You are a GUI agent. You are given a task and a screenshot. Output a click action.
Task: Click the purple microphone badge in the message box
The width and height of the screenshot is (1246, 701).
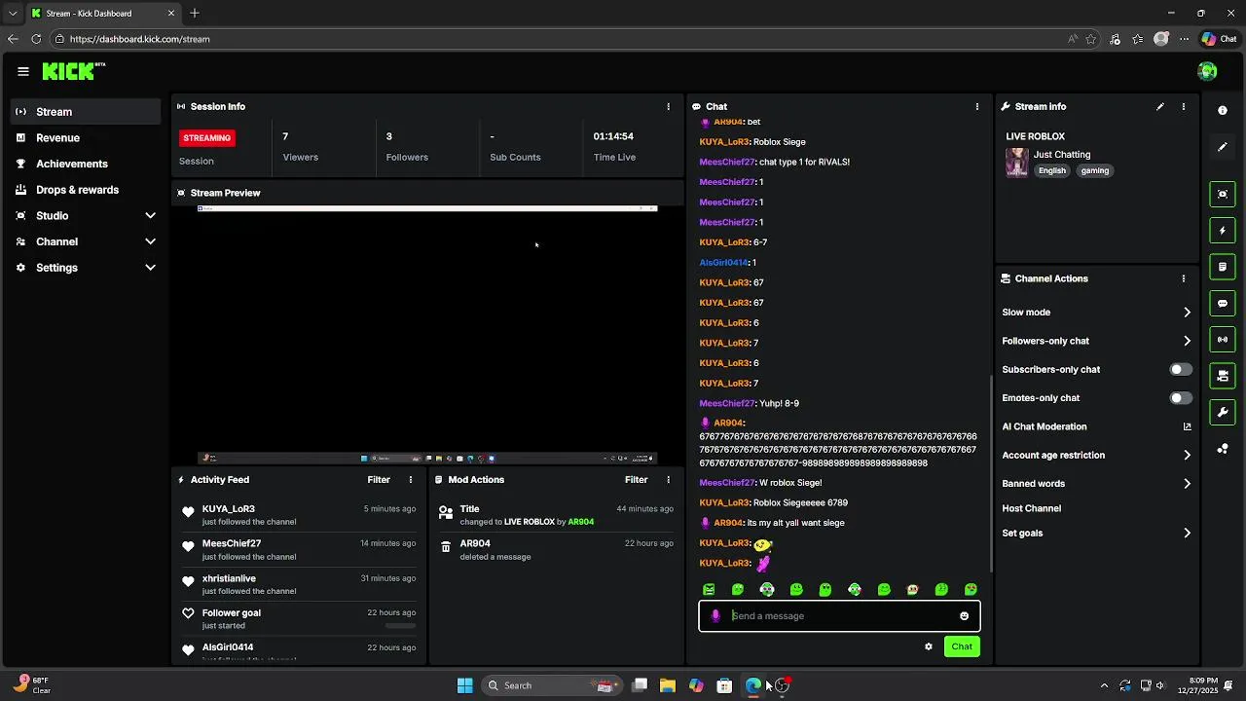click(716, 616)
